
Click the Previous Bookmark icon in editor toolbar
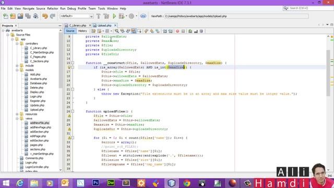coord(146,31)
